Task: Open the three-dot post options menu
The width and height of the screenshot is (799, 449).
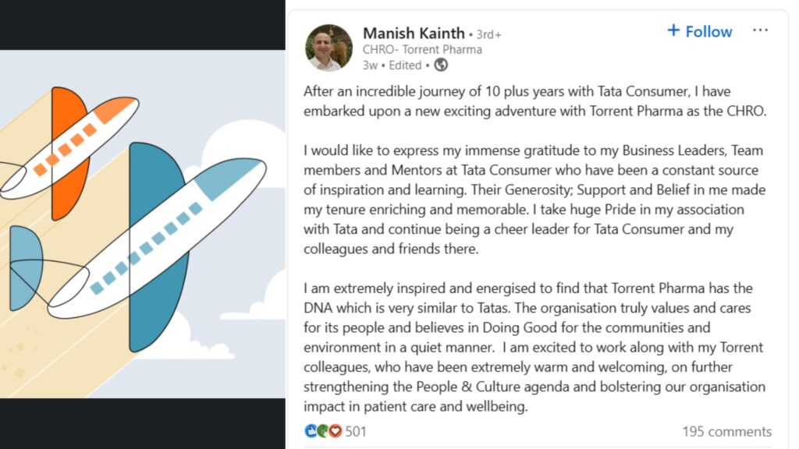Action: click(x=760, y=30)
